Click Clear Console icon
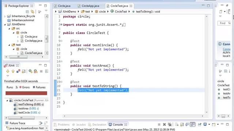This screenshot has width=234, height=131. click(x=177, y=124)
